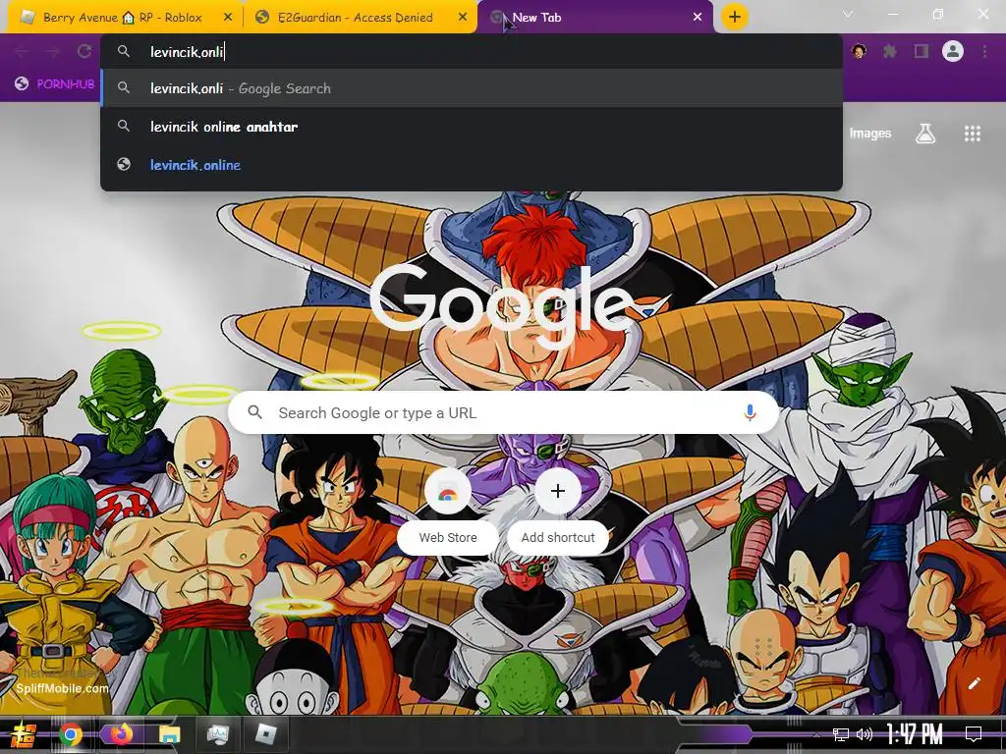1006x754 pixels.
Task: Open the volume tray icon
Action: [865, 734]
